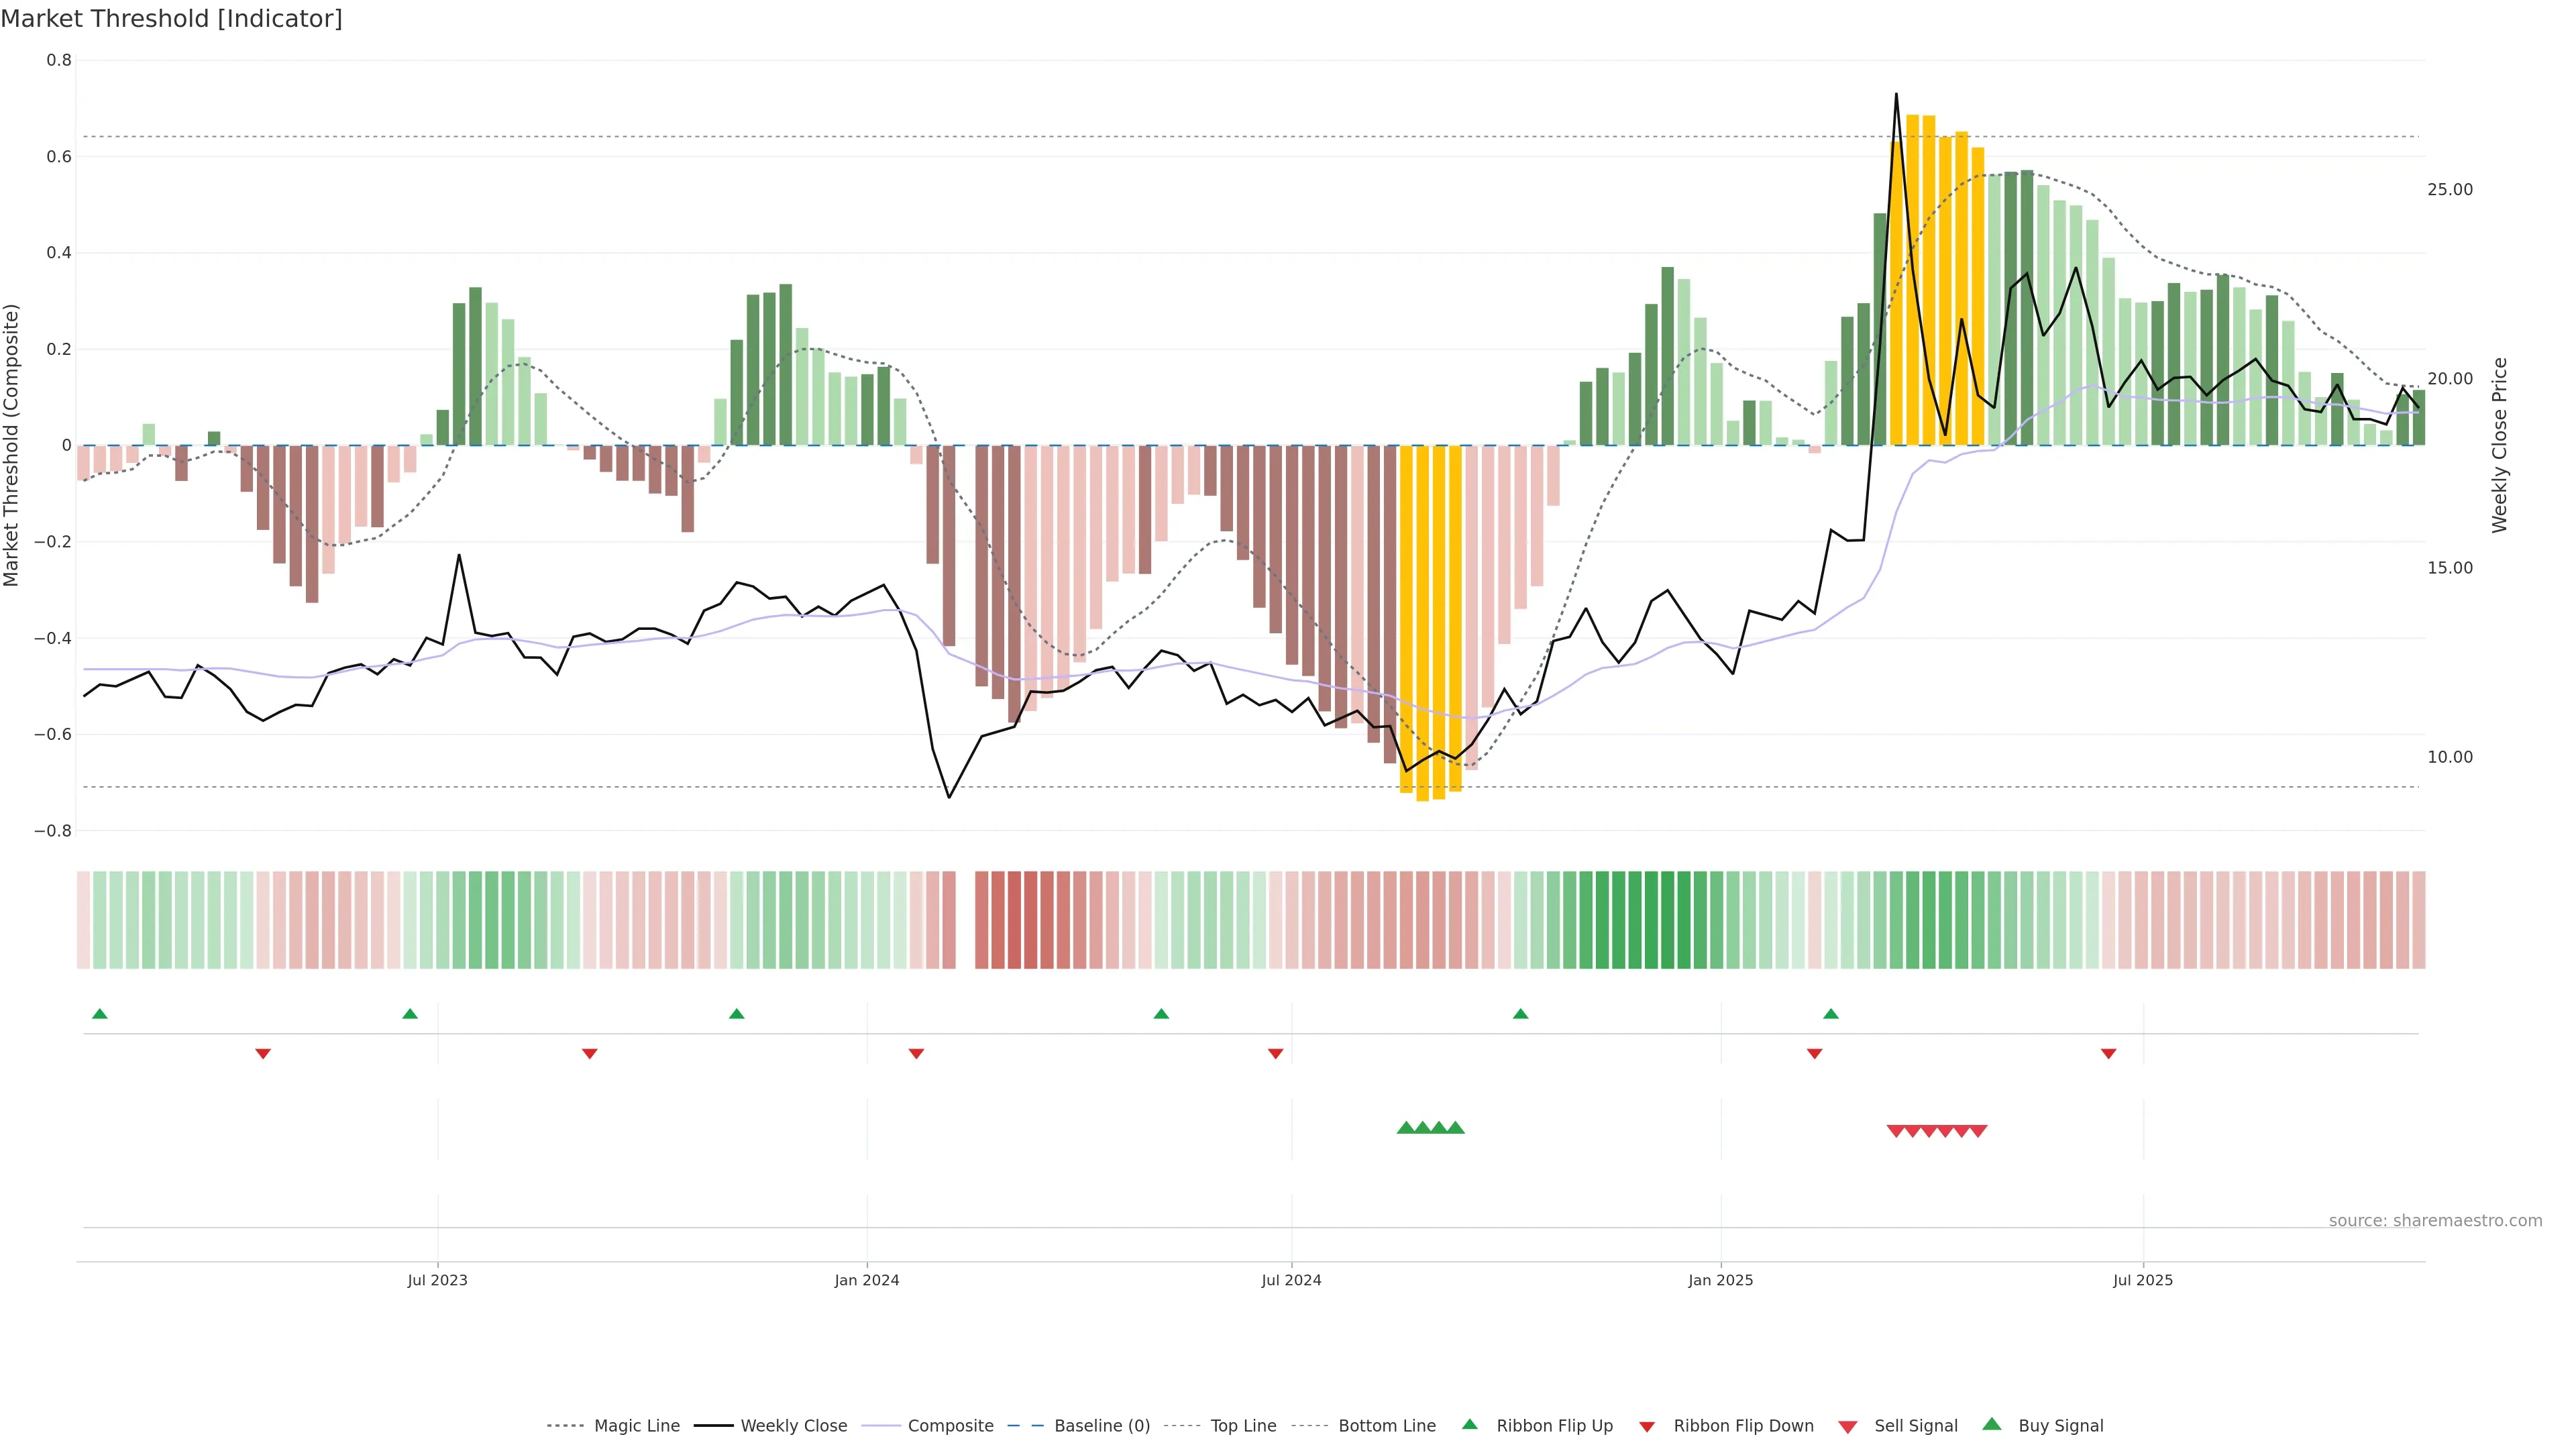The image size is (2576, 1449).
Task: Click the rightmost red Ribbon Flip Down triangle
Action: (x=2108, y=1053)
